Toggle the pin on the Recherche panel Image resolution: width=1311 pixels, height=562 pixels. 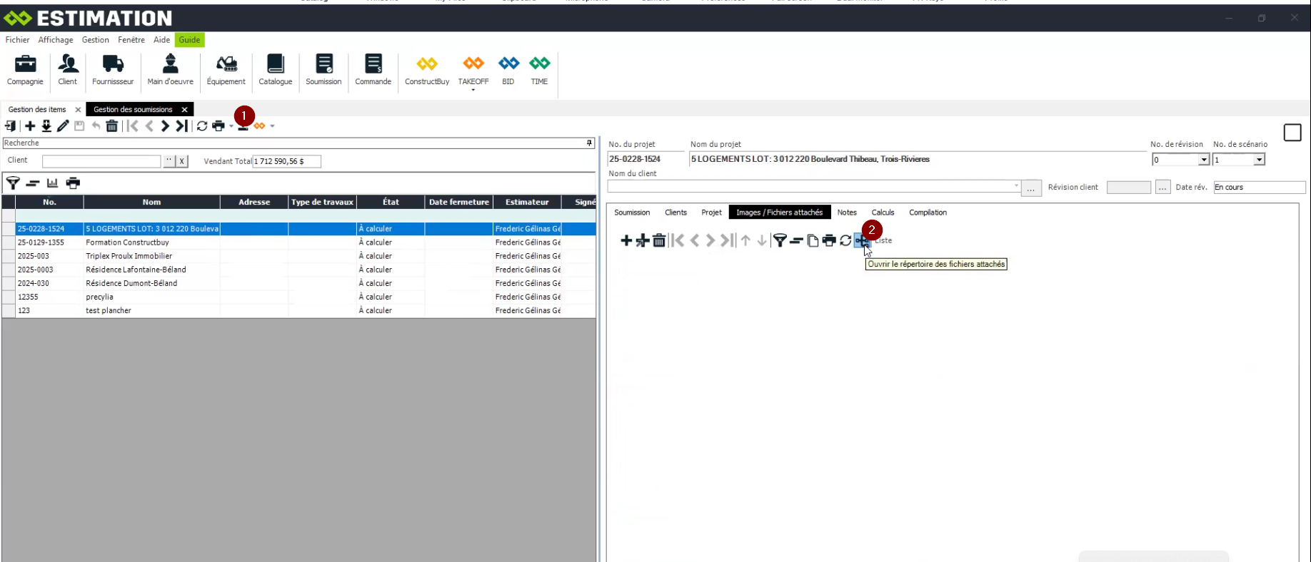tap(589, 143)
